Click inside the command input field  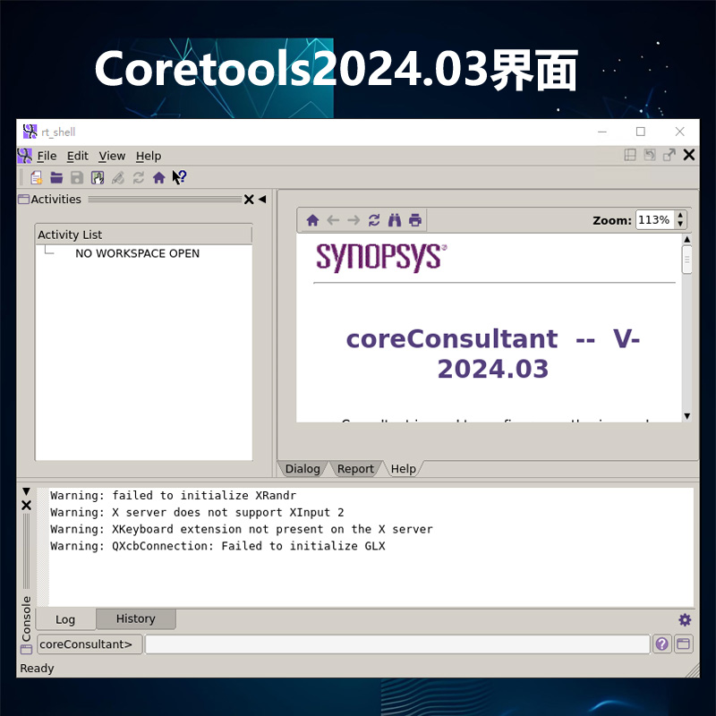tap(394, 644)
